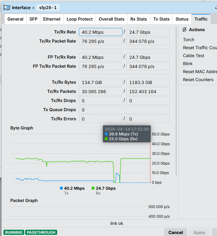Click Reset Counters action
Image resolution: width=217 pixels, height=236 pixels.
pyautogui.click(x=198, y=80)
